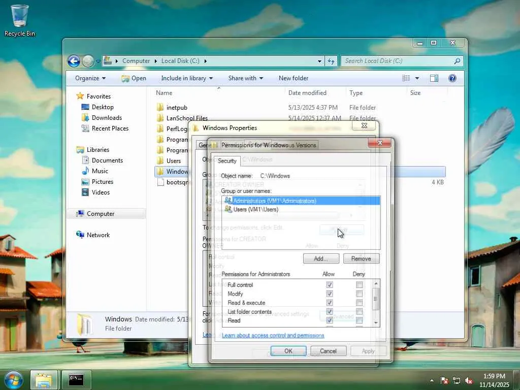Viewport: 520px width, 390px height.
Task: Toggle Allow checkbox for Modify
Action: pyautogui.click(x=329, y=294)
